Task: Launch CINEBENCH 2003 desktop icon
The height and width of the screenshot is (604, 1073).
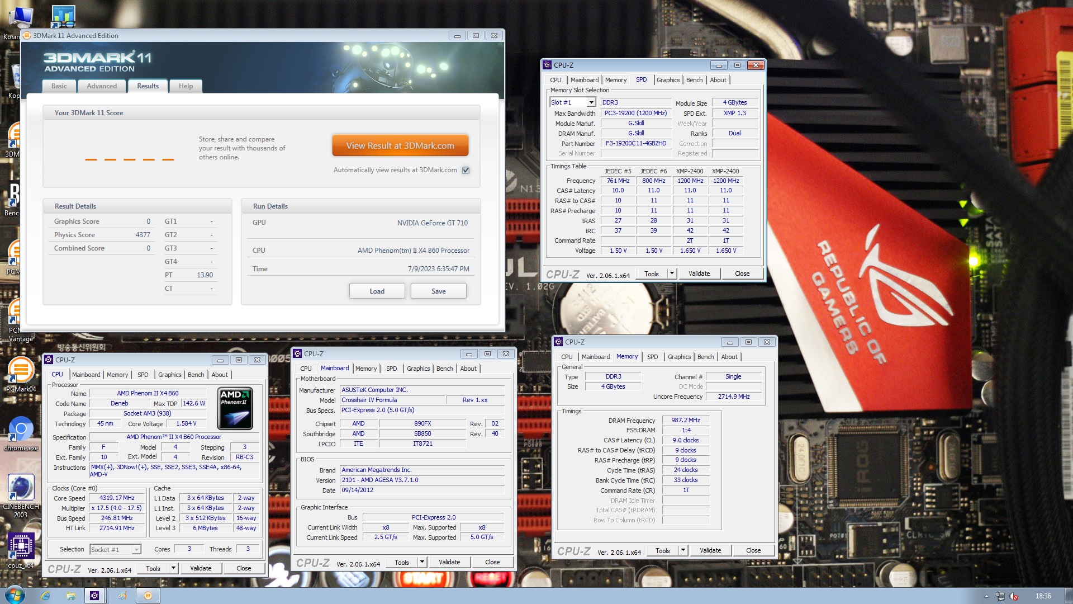Action: pyautogui.click(x=21, y=496)
